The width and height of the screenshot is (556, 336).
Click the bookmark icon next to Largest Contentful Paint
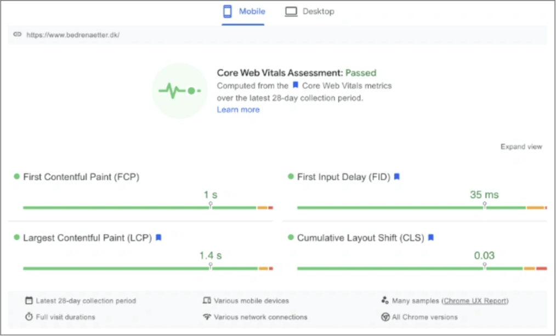point(158,238)
